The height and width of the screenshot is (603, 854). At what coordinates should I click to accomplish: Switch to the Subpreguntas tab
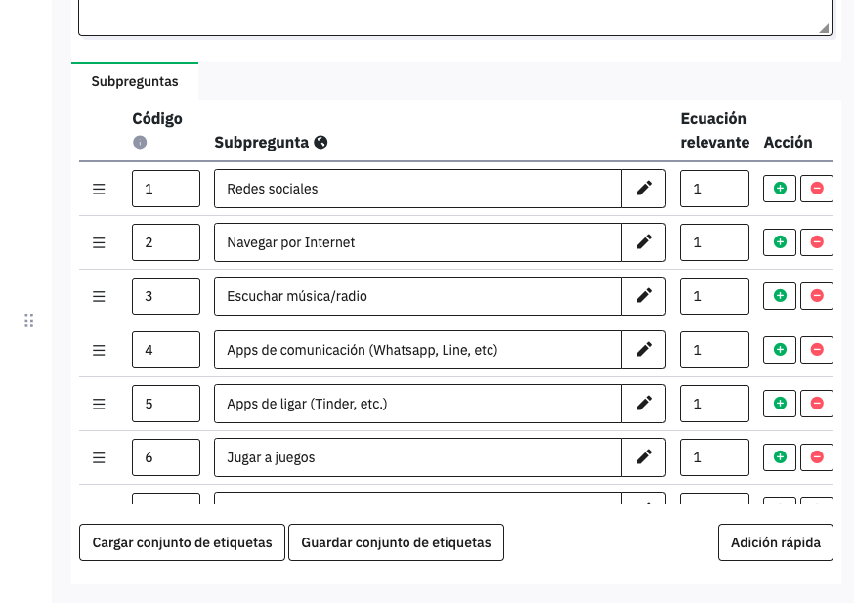[135, 82]
